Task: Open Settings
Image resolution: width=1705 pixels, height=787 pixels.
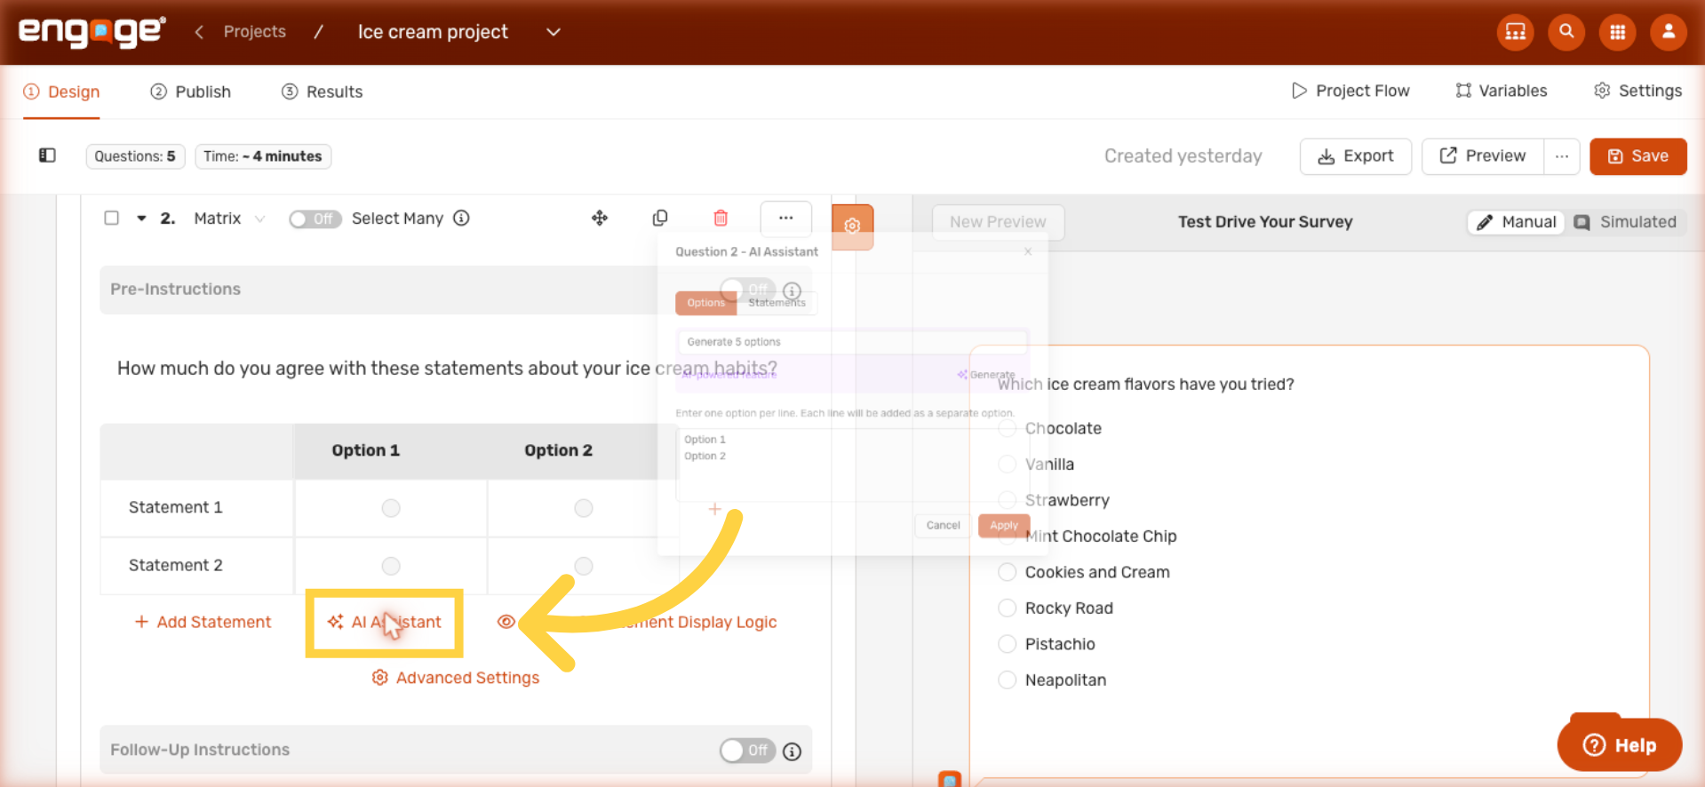Action: coord(1637,91)
